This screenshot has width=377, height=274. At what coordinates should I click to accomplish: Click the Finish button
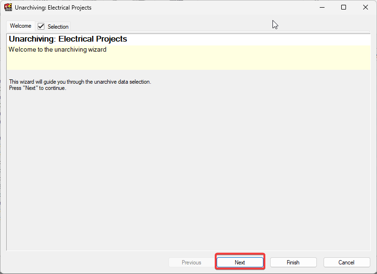point(293,262)
